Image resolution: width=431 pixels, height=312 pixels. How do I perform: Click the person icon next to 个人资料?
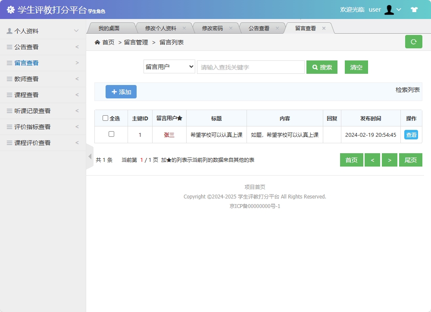point(9,31)
